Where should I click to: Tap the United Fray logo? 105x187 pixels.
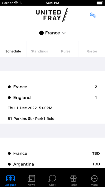[52, 15]
